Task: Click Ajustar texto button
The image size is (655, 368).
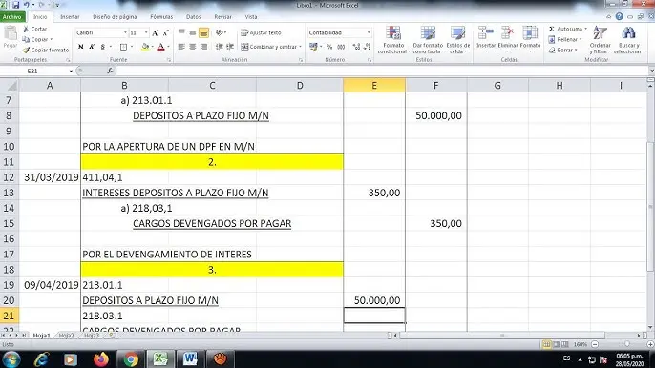Action: [x=261, y=32]
